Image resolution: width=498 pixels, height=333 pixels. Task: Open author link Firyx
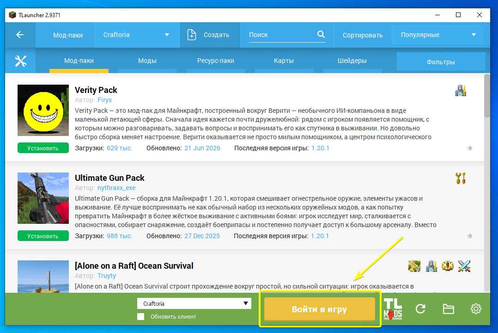104,100
